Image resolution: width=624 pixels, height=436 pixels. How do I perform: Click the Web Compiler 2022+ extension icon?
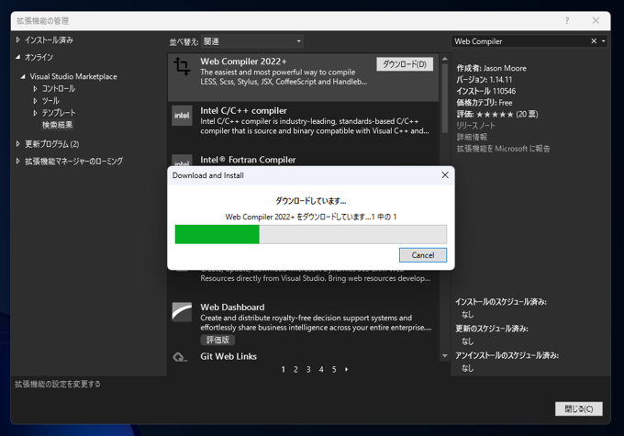182,66
